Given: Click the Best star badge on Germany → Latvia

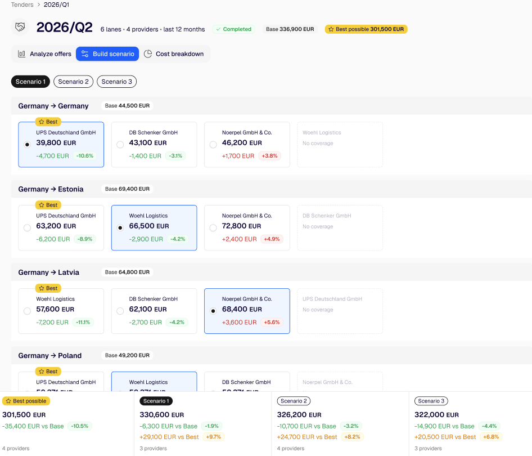Looking at the screenshot, I should [x=48, y=288].
